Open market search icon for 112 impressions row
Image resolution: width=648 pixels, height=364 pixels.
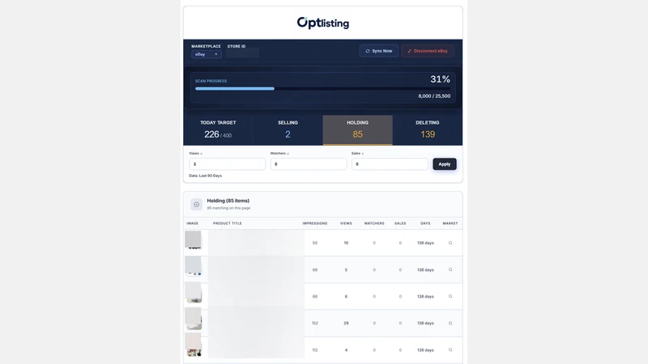(450, 350)
